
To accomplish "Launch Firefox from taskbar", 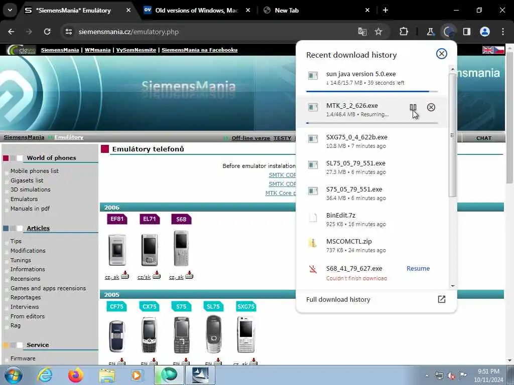I will coord(76,375).
